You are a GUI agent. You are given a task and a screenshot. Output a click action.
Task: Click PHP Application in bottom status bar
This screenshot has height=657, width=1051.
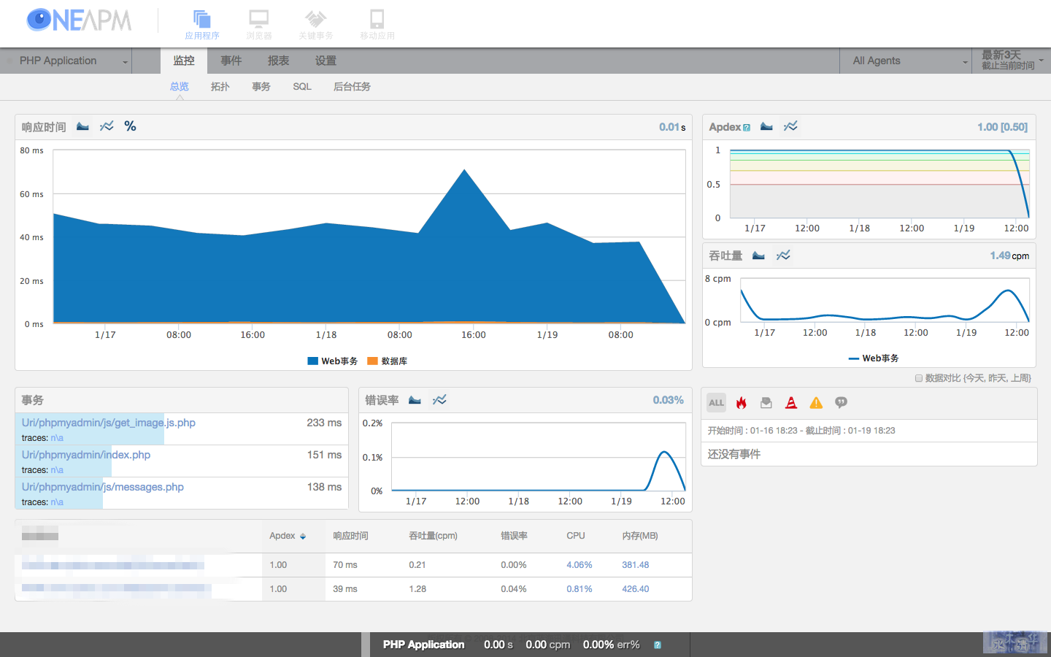(424, 645)
